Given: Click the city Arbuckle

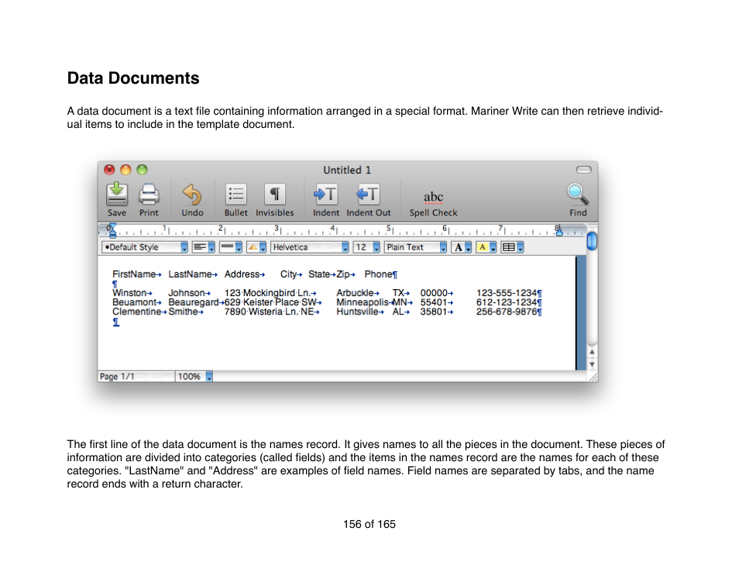Looking at the screenshot, I should coord(355,293).
